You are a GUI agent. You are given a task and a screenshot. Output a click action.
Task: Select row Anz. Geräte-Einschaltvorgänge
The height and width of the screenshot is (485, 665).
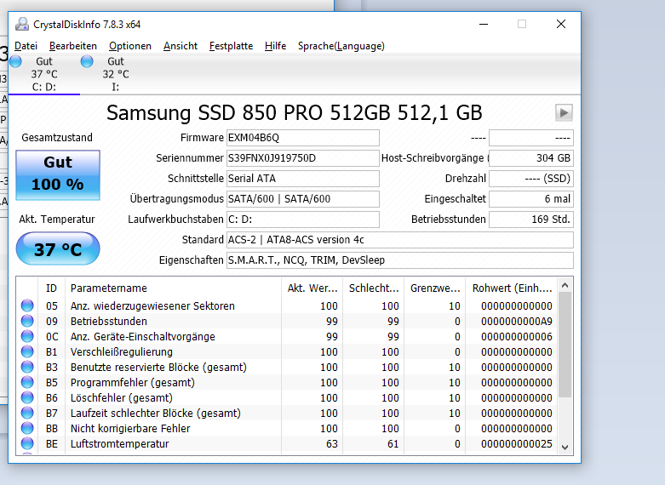287,336
